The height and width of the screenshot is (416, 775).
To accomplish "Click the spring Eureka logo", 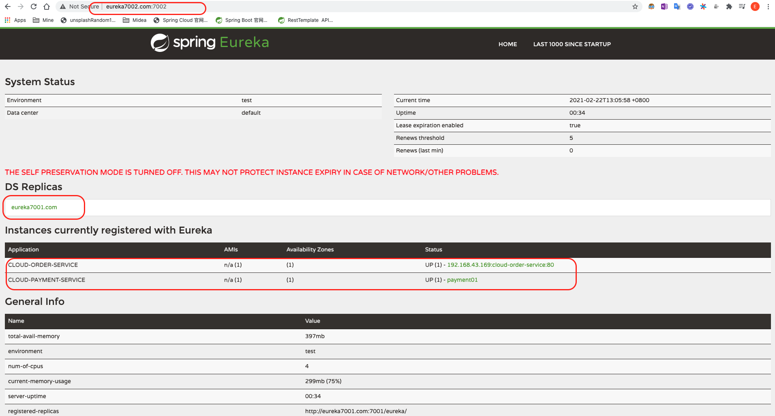I will coord(210,43).
